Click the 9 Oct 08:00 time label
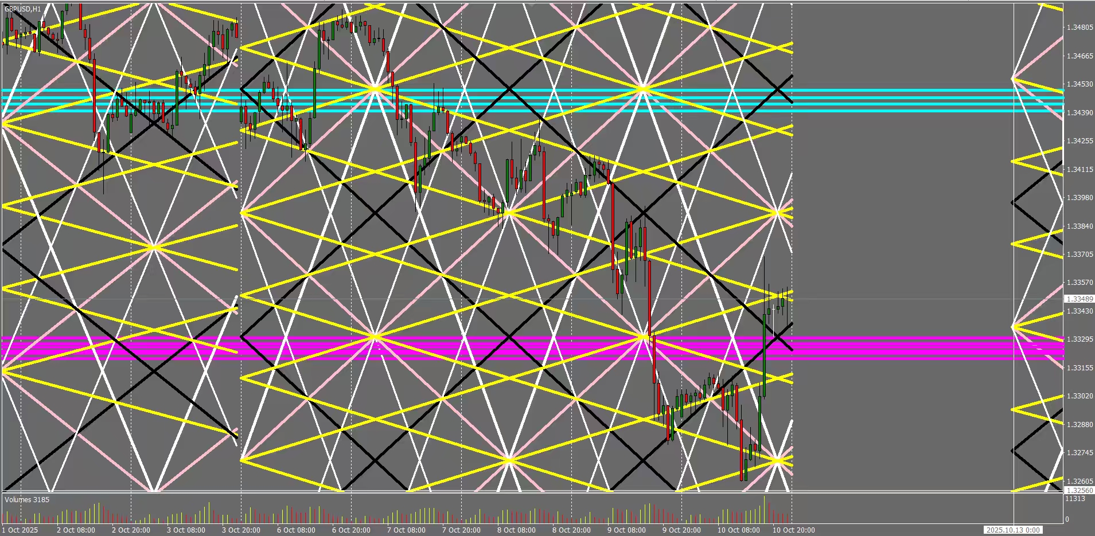This screenshot has height=536, width=1095. [x=626, y=530]
